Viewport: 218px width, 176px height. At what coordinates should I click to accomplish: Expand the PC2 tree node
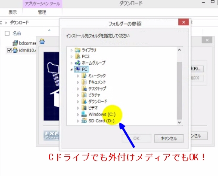72,57
